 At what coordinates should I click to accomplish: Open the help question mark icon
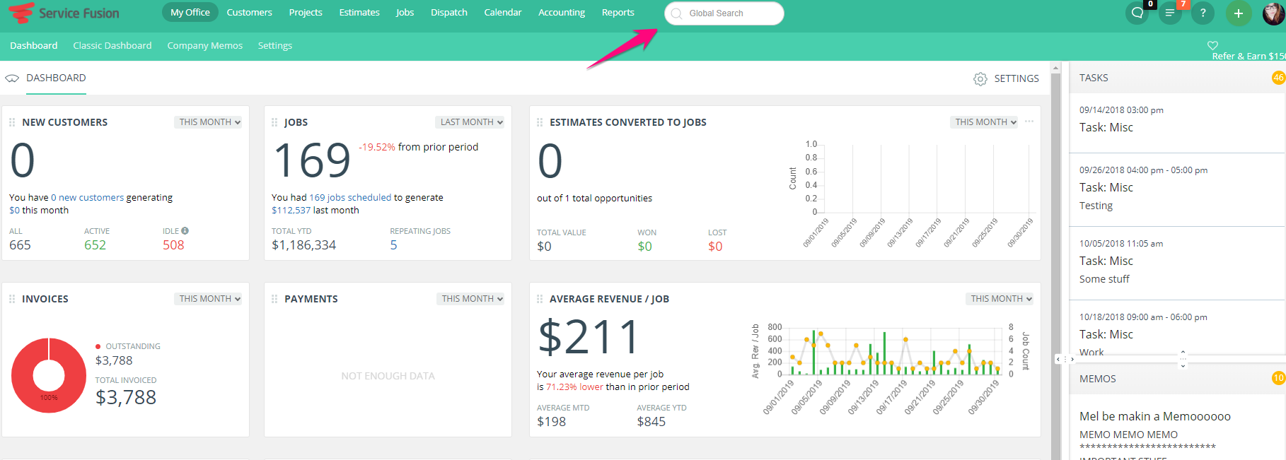1203,13
